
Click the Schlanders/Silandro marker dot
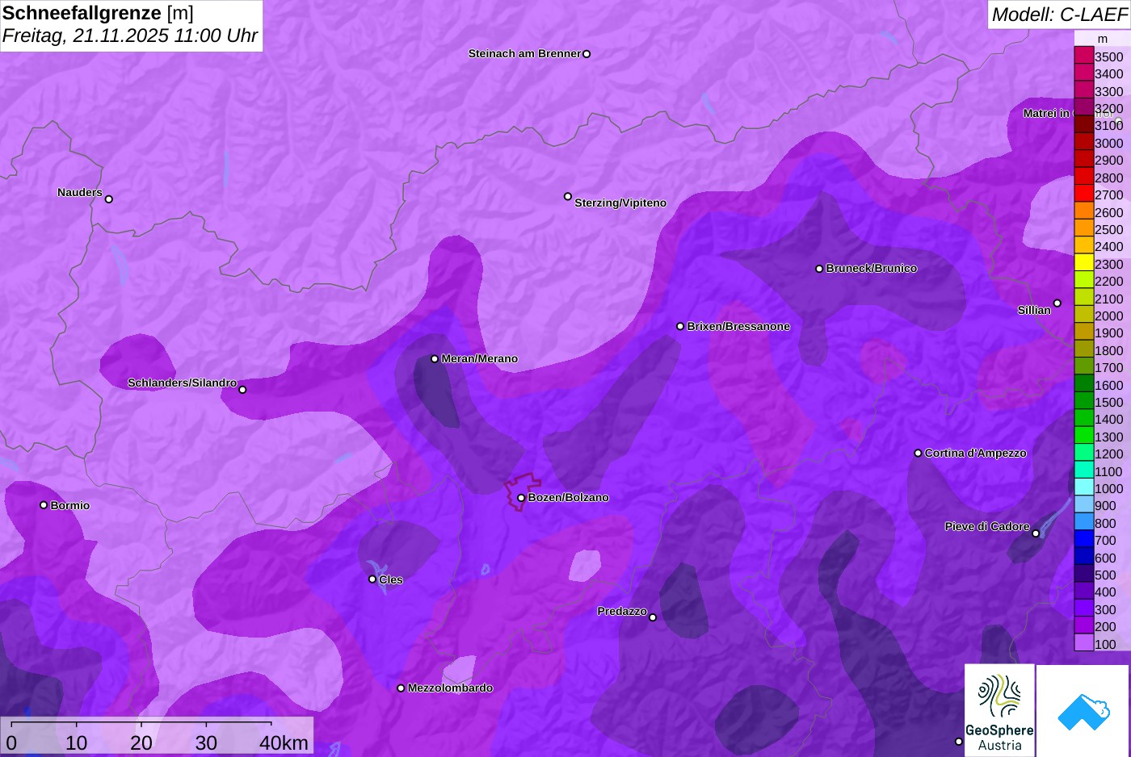242,390
